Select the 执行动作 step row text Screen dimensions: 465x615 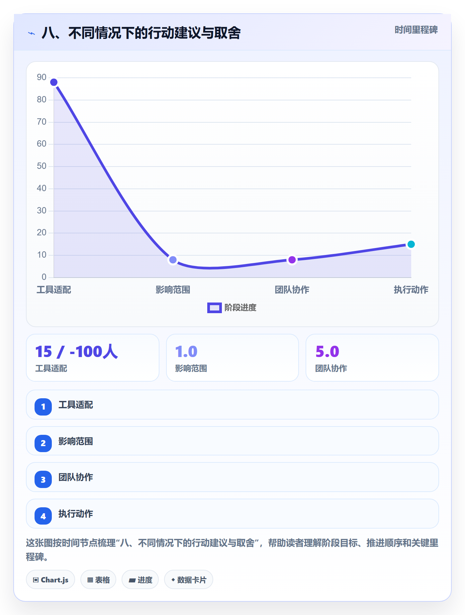click(x=76, y=514)
